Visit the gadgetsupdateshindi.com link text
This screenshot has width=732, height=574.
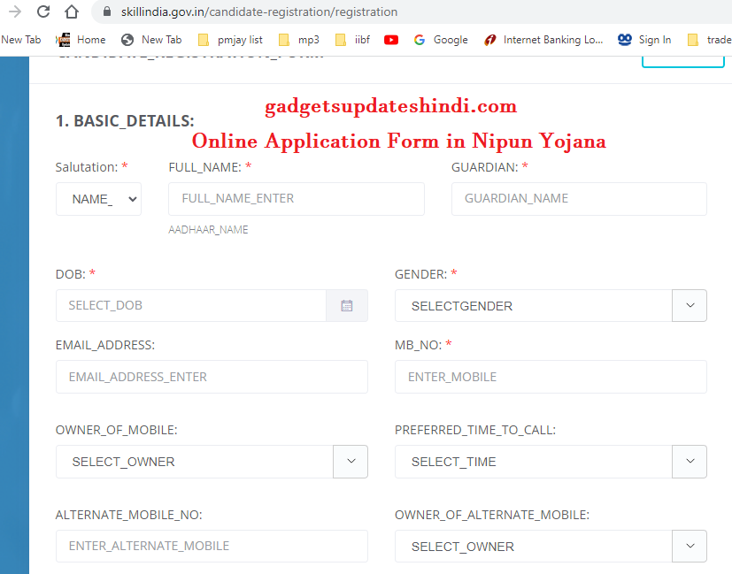(389, 105)
